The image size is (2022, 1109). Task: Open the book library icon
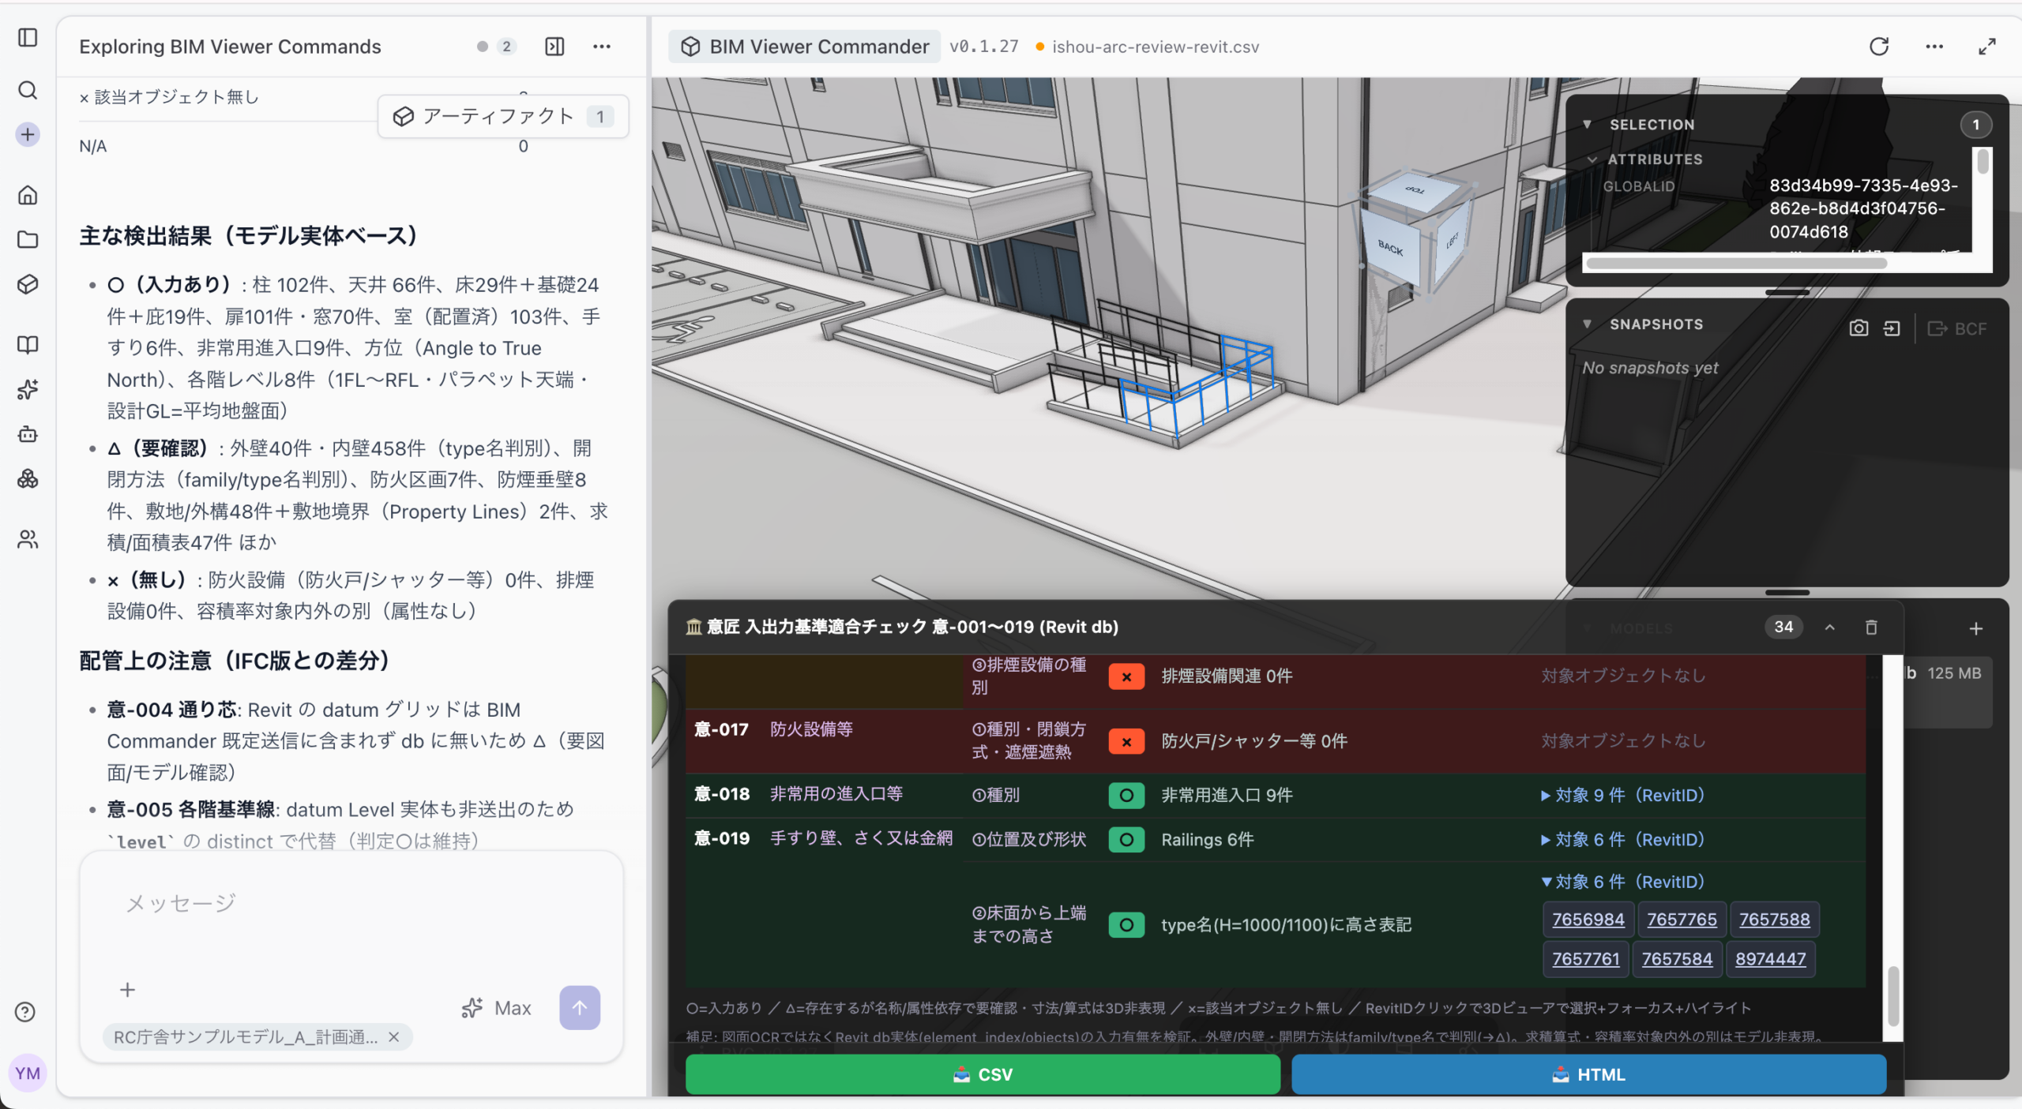coord(28,344)
